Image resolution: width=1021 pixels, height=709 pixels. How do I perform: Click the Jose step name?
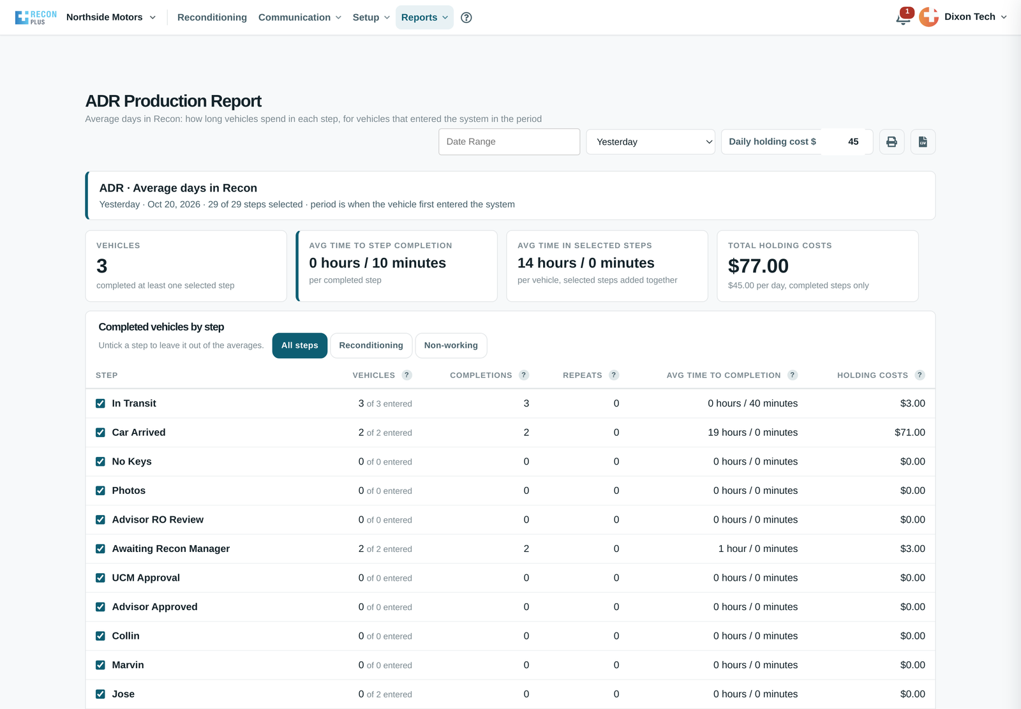click(x=123, y=694)
